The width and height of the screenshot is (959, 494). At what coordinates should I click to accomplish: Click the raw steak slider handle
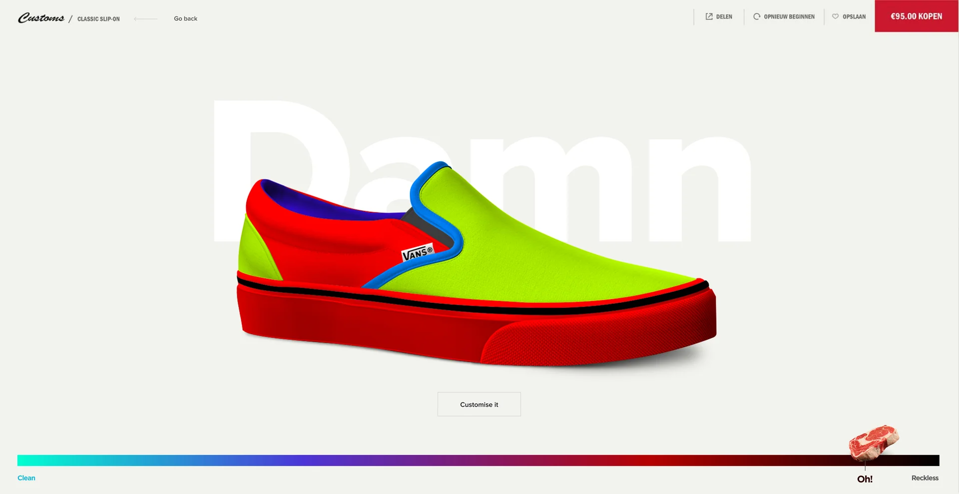[x=874, y=443]
